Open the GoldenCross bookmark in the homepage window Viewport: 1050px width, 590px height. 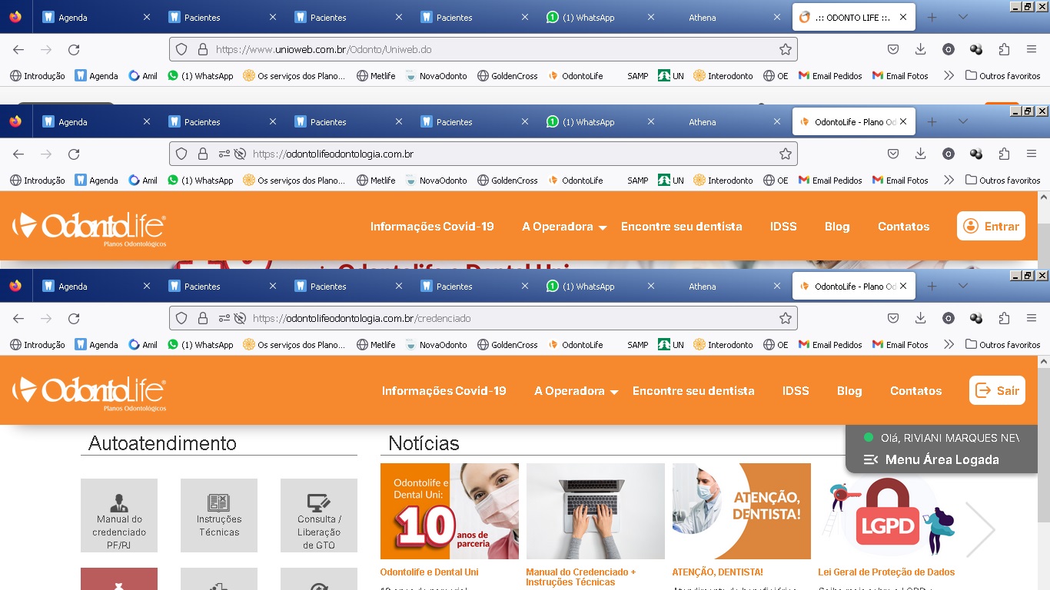click(507, 180)
